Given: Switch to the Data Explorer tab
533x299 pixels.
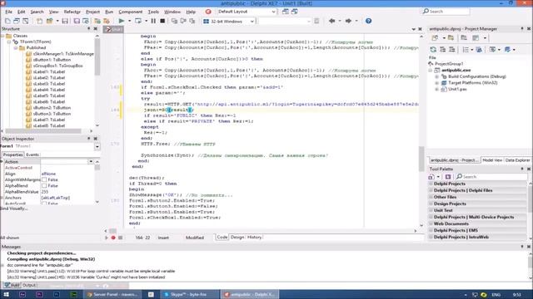Looking at the screenshot, I should [517, 160].
